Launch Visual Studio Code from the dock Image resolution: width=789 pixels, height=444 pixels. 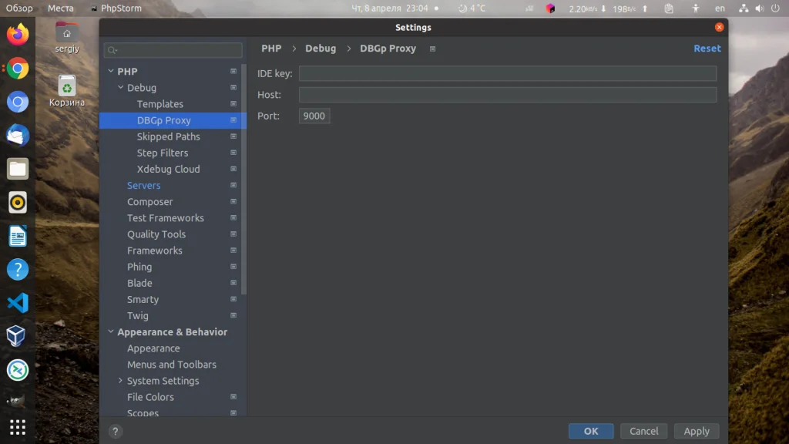17,303
